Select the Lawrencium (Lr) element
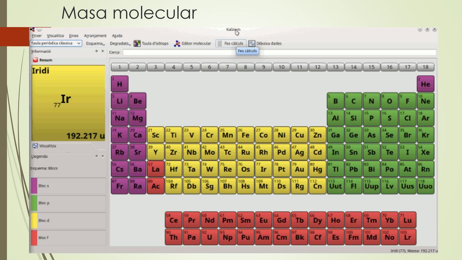Screen dimensions: 462x260 (x=407, y=237)
